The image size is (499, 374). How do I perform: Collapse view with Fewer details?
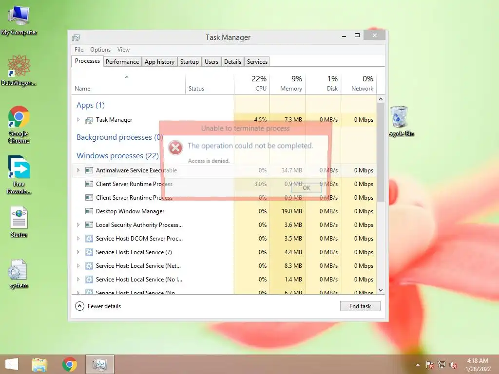pos(98,306)
